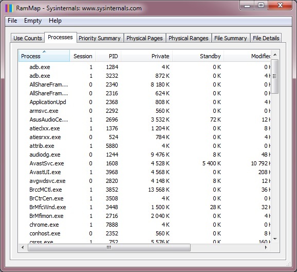297x272 pixels.
Task: Open the Empty menu
Action: pos(33,21)
